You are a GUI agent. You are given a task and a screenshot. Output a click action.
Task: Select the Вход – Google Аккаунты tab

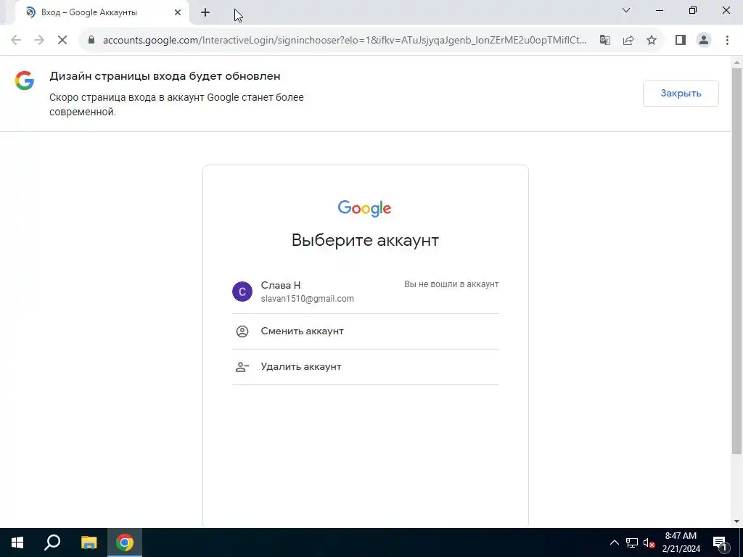[102, 13]
